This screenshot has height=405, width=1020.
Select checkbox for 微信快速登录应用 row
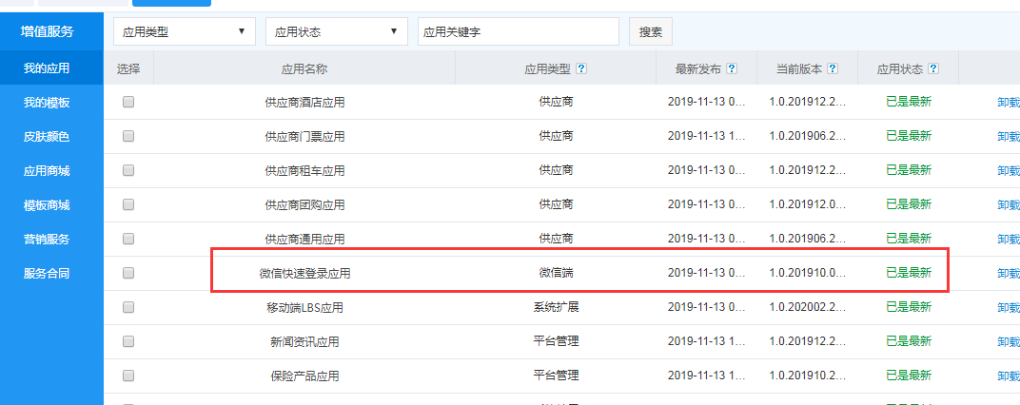tap(128, 273)
